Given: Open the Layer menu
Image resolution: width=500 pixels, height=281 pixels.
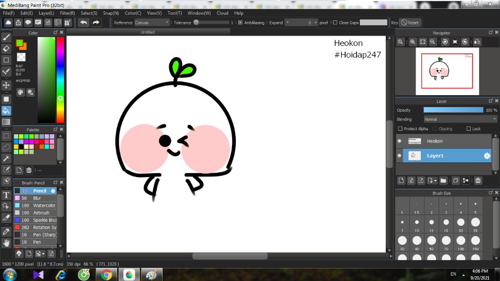Looking at the screenshot, I should tap(46, 13).
